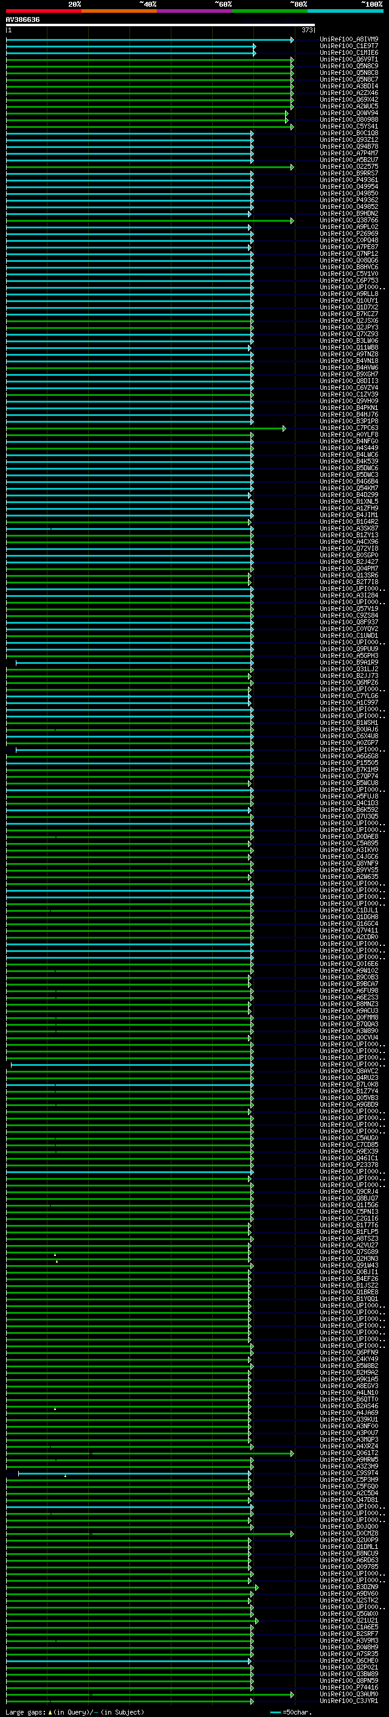Image resolution: width=389 pixels, height=1717 pixels.
Task: Open last hit UniRef100_C3JYR1
Action: [349, 1701]
